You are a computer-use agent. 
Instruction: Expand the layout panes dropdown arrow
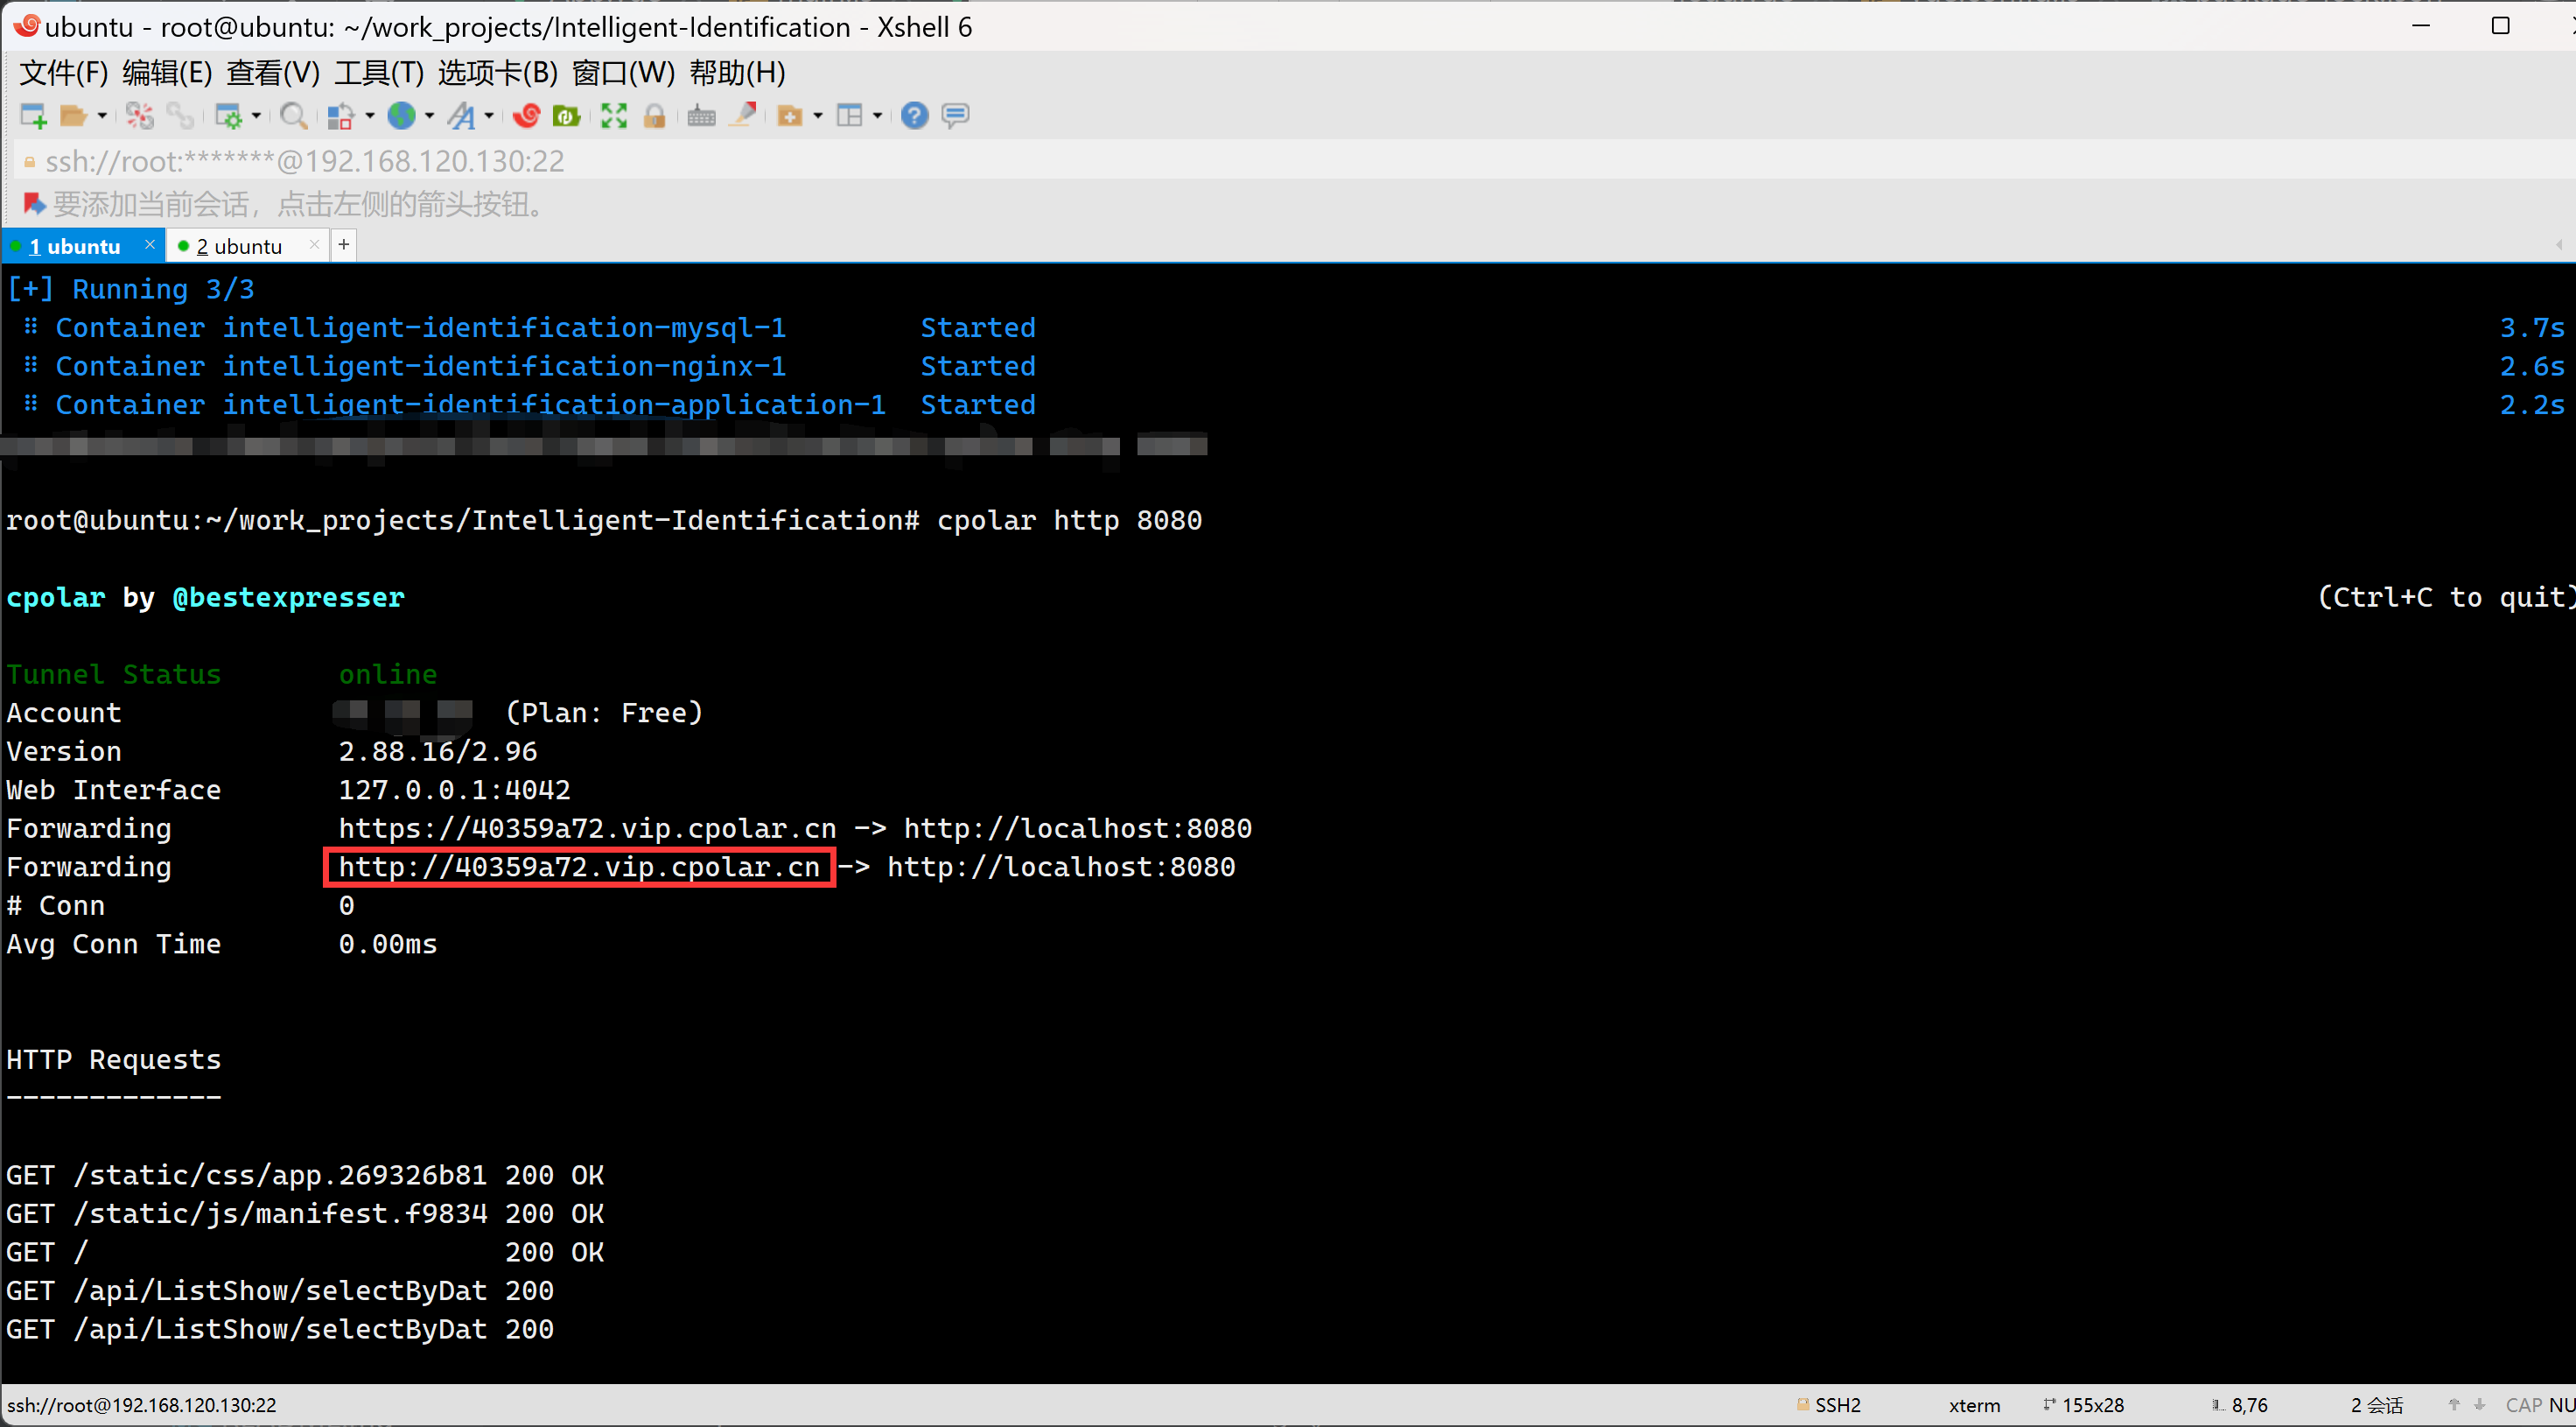pos(877,116)
